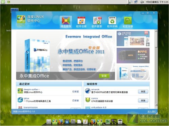Click the comix application icon

pos(88,100)
